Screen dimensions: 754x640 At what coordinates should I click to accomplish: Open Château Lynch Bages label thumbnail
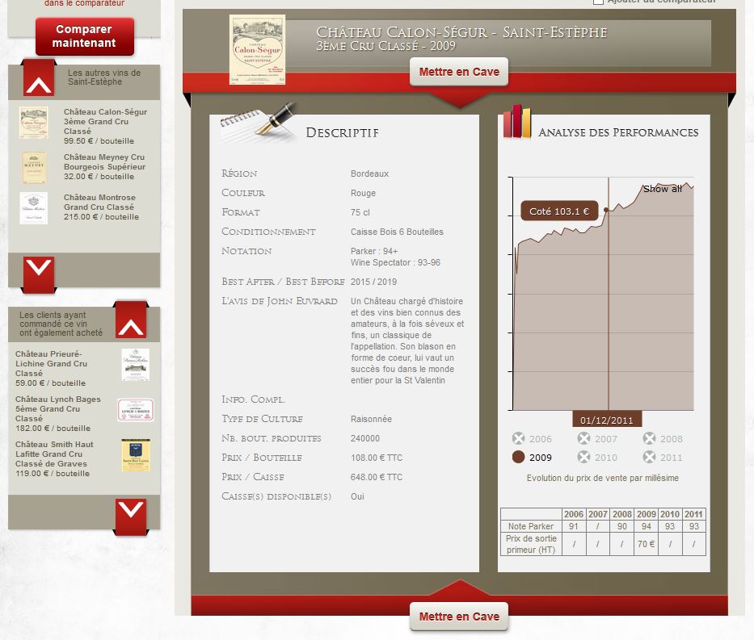[x=136, y=410]
